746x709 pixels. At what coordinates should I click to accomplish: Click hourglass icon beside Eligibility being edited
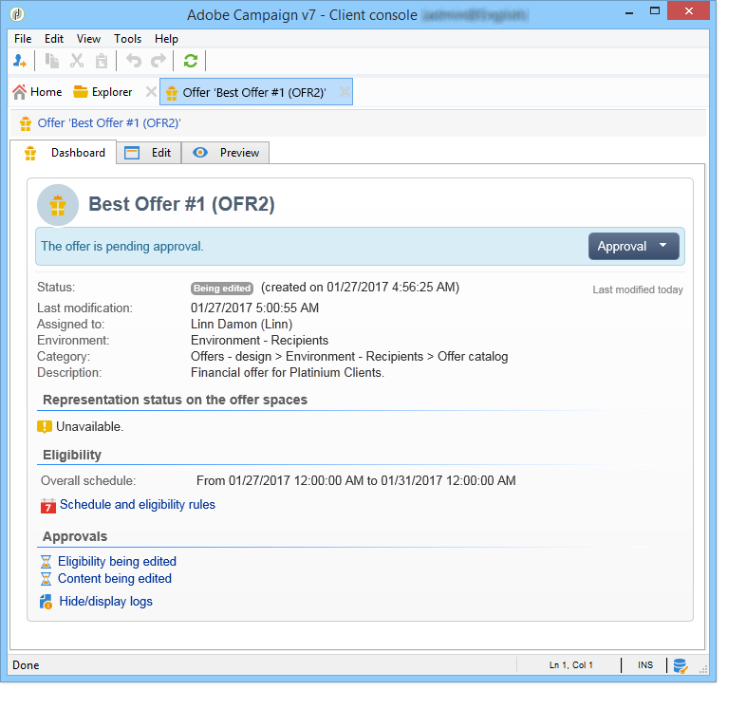[46, 562]
